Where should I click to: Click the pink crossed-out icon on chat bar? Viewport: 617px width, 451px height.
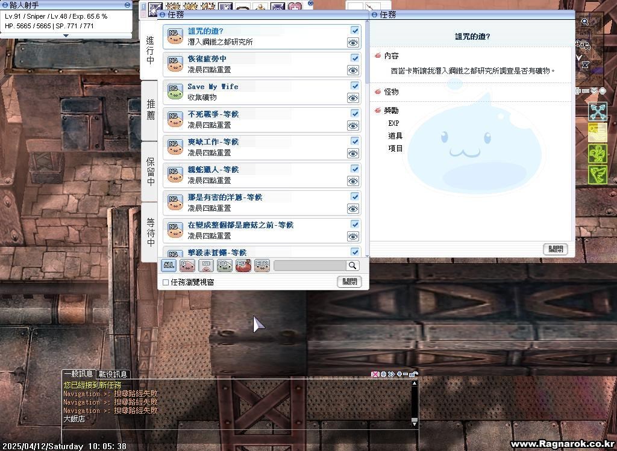tap(375, 374)
